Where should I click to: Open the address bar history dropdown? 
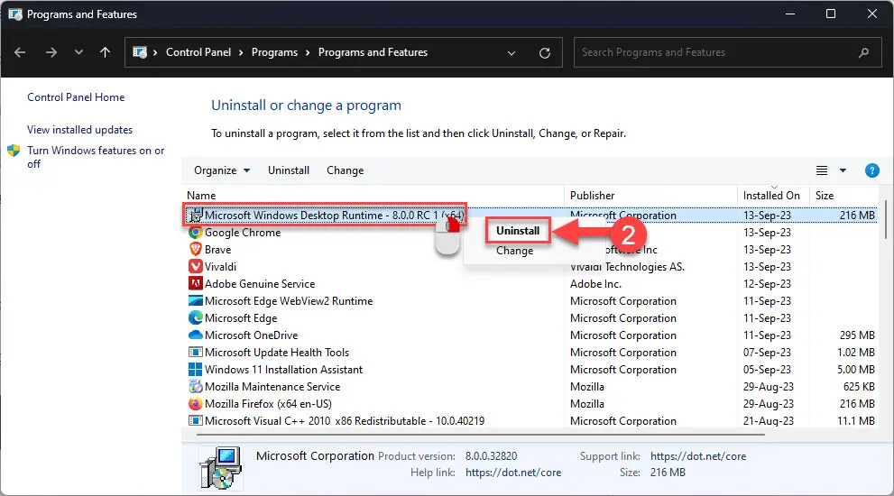(512, 53)
